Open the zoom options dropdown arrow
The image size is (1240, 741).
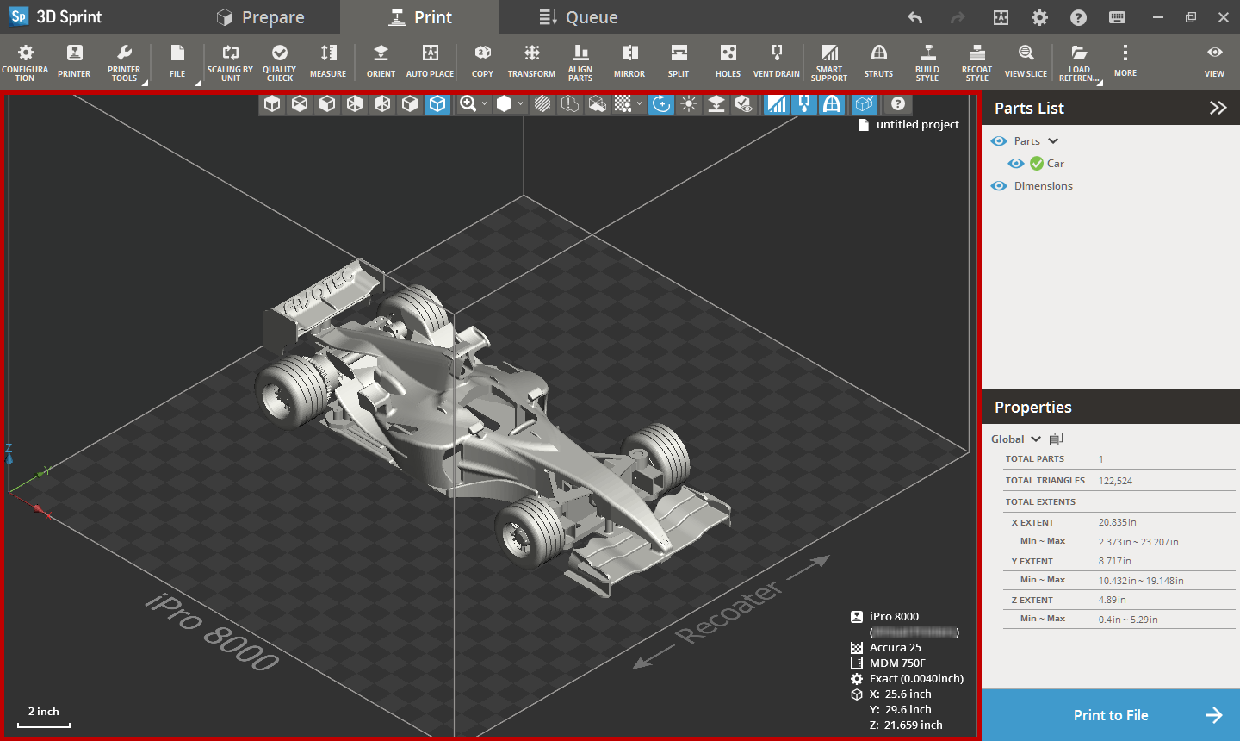tap(484, 104)
